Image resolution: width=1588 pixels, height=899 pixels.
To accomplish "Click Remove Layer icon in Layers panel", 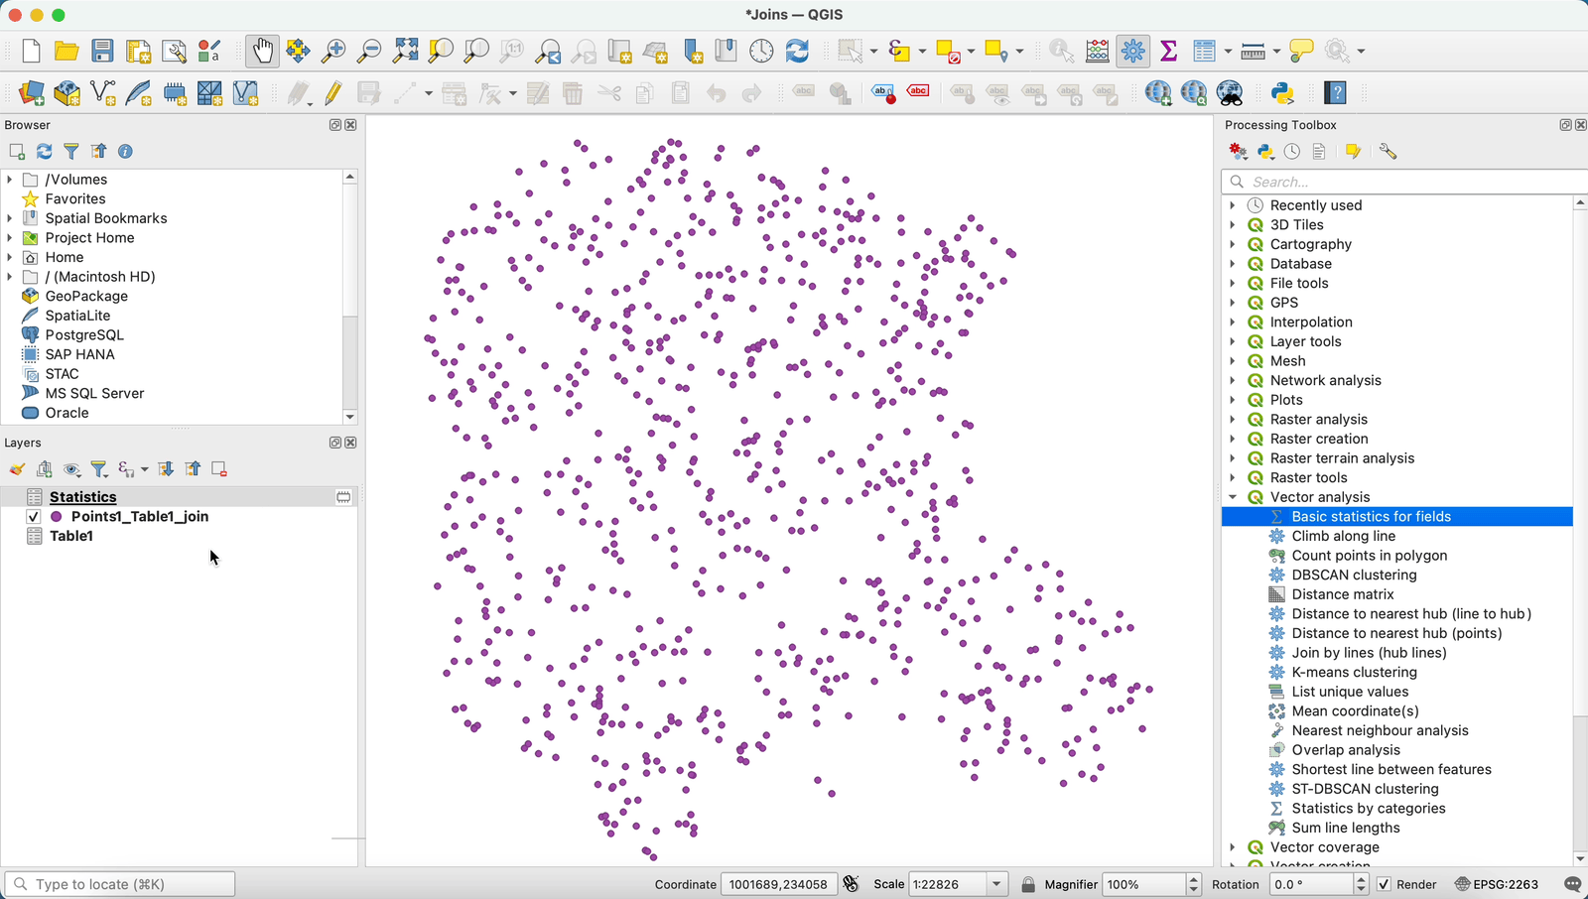I will point(219,469).
